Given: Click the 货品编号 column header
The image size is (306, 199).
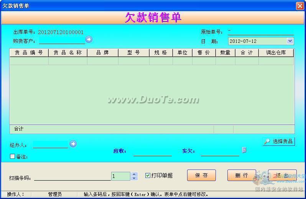Looking at the screenshot, I should click(29, 52).
